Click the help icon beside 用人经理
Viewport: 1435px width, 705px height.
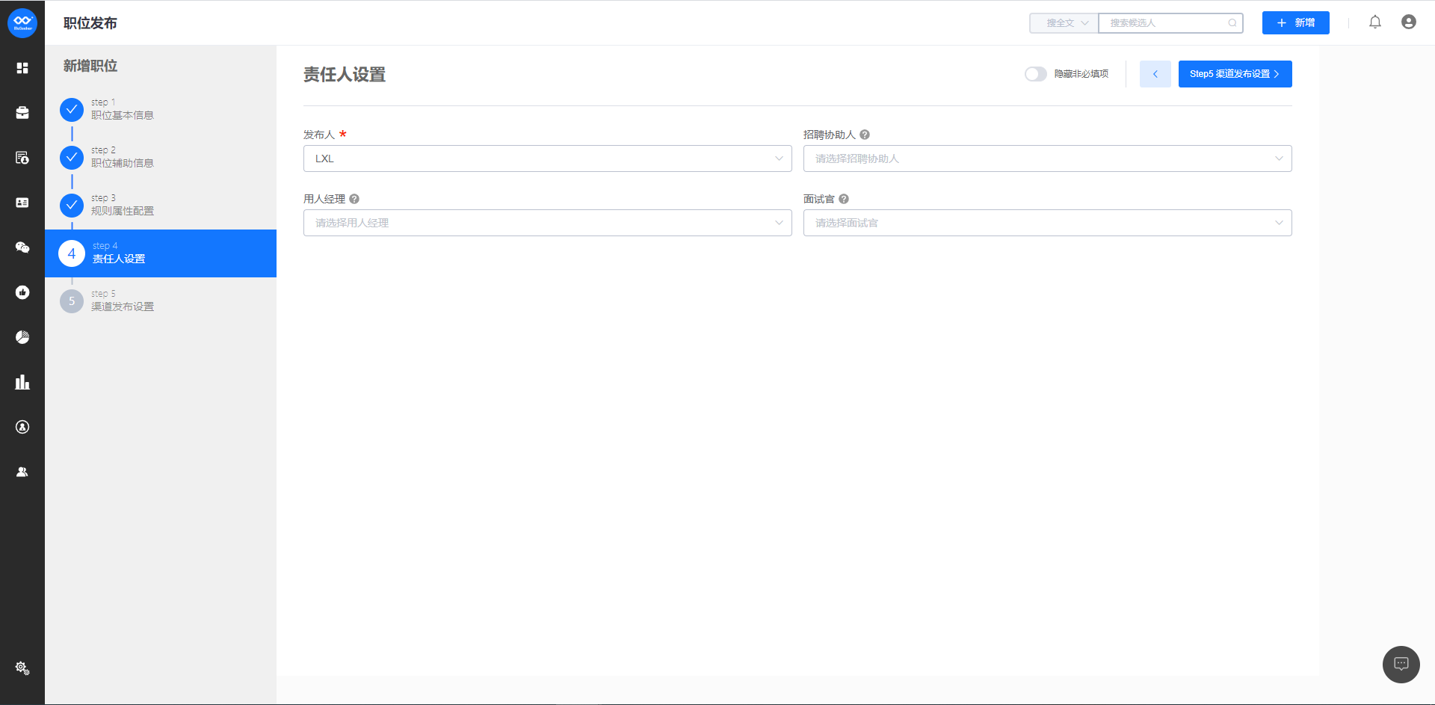(354, 199)
